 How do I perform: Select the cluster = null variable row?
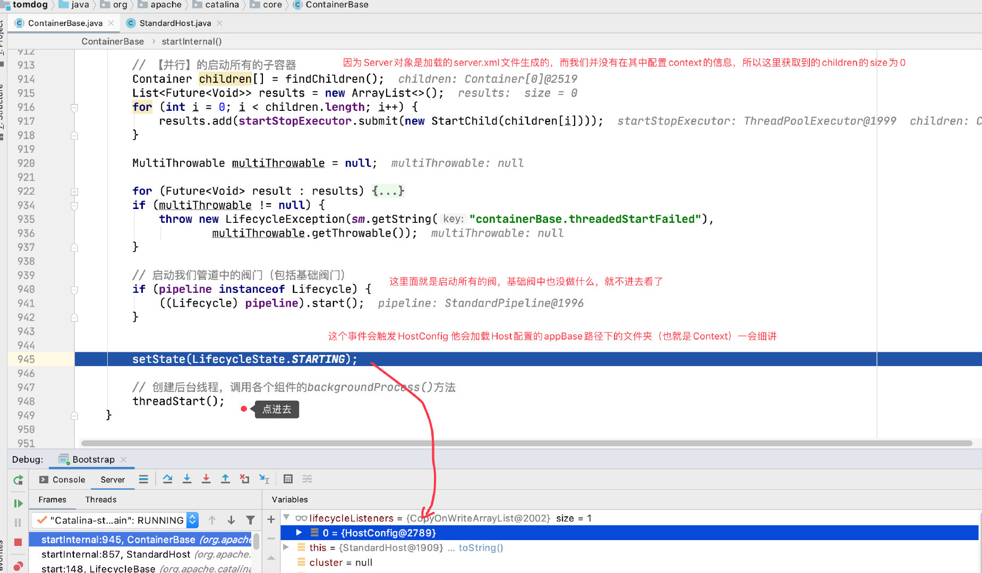pos(629,562)
